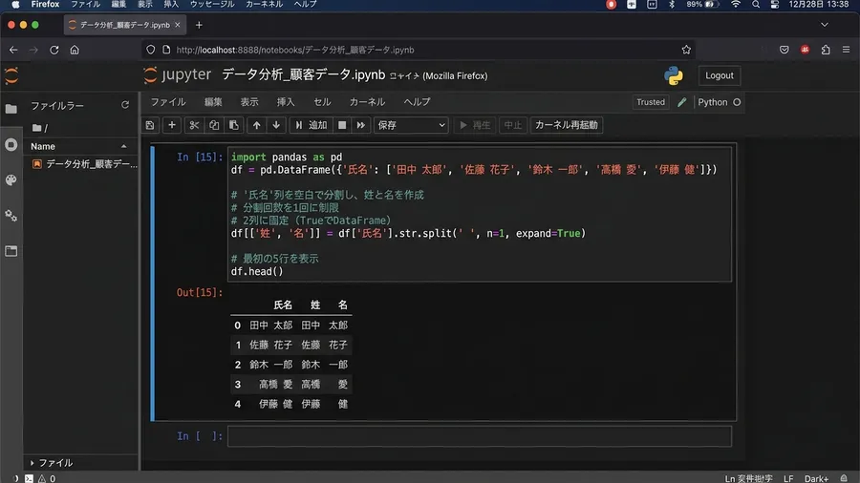Viewport: 860px width, 483px height.
Task: Click the 中止 button
Action: pyautogui.click(x=513, y=125)
